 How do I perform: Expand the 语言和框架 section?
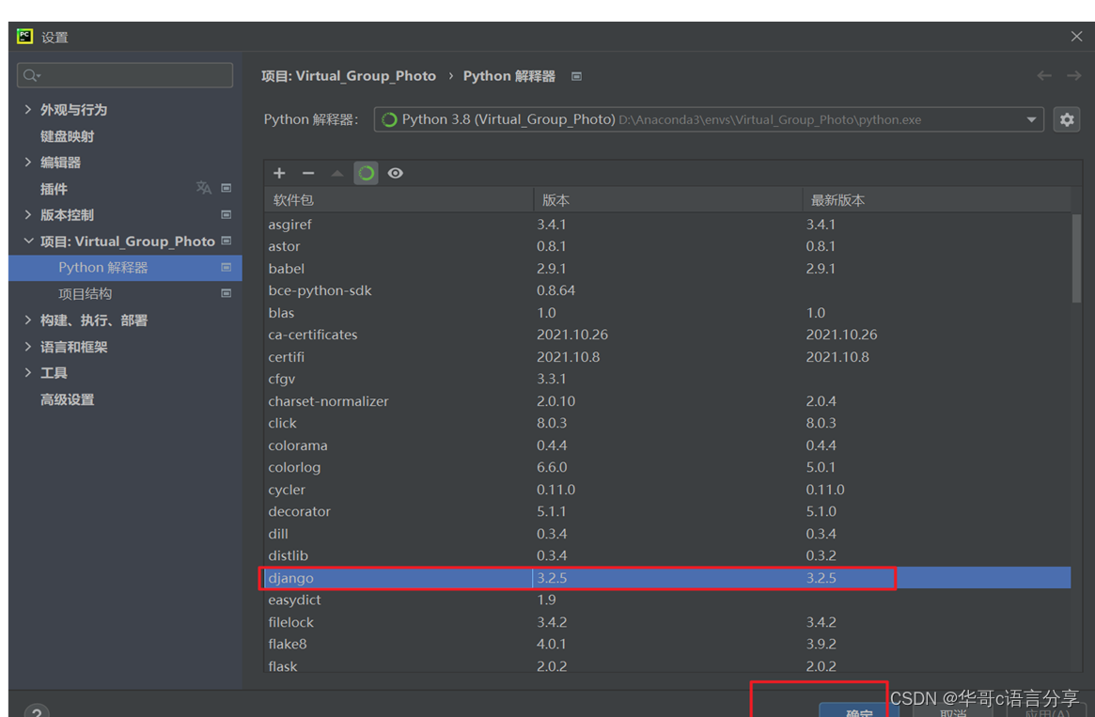pos(28,346)
